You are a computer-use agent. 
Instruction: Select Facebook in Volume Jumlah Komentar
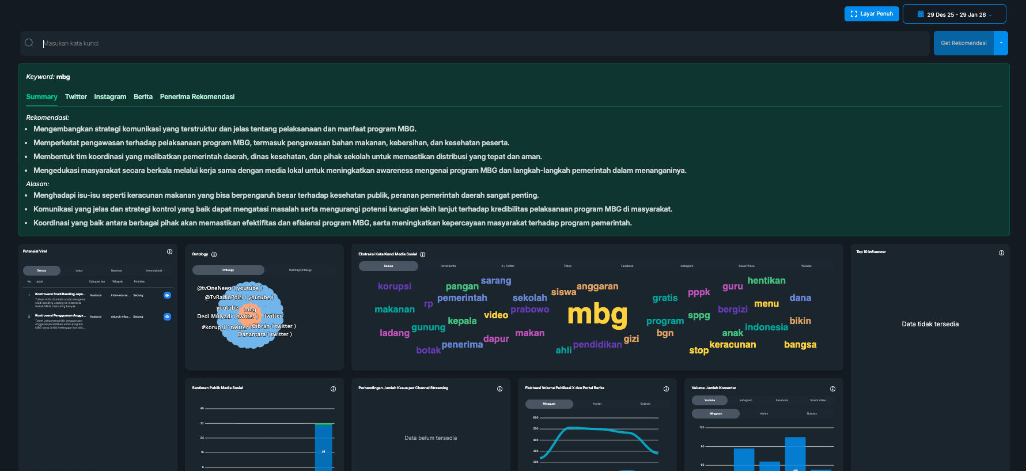click(x=782, y=400)
